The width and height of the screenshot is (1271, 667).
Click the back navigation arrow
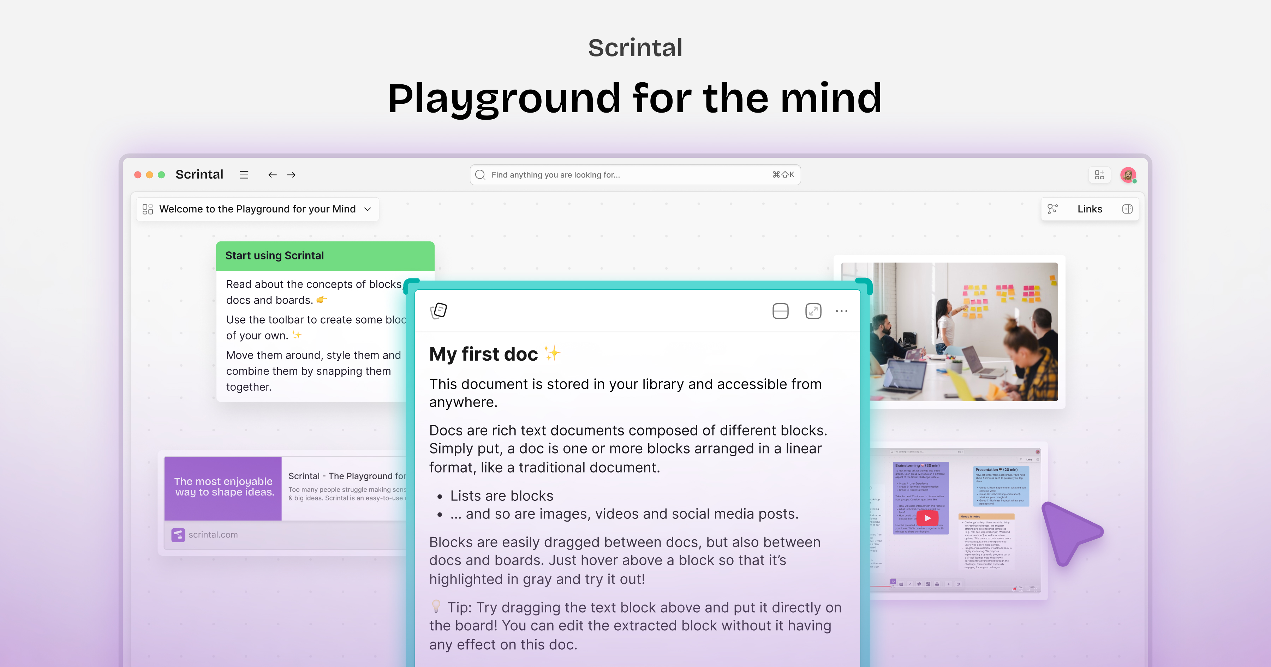click(272, 175)
